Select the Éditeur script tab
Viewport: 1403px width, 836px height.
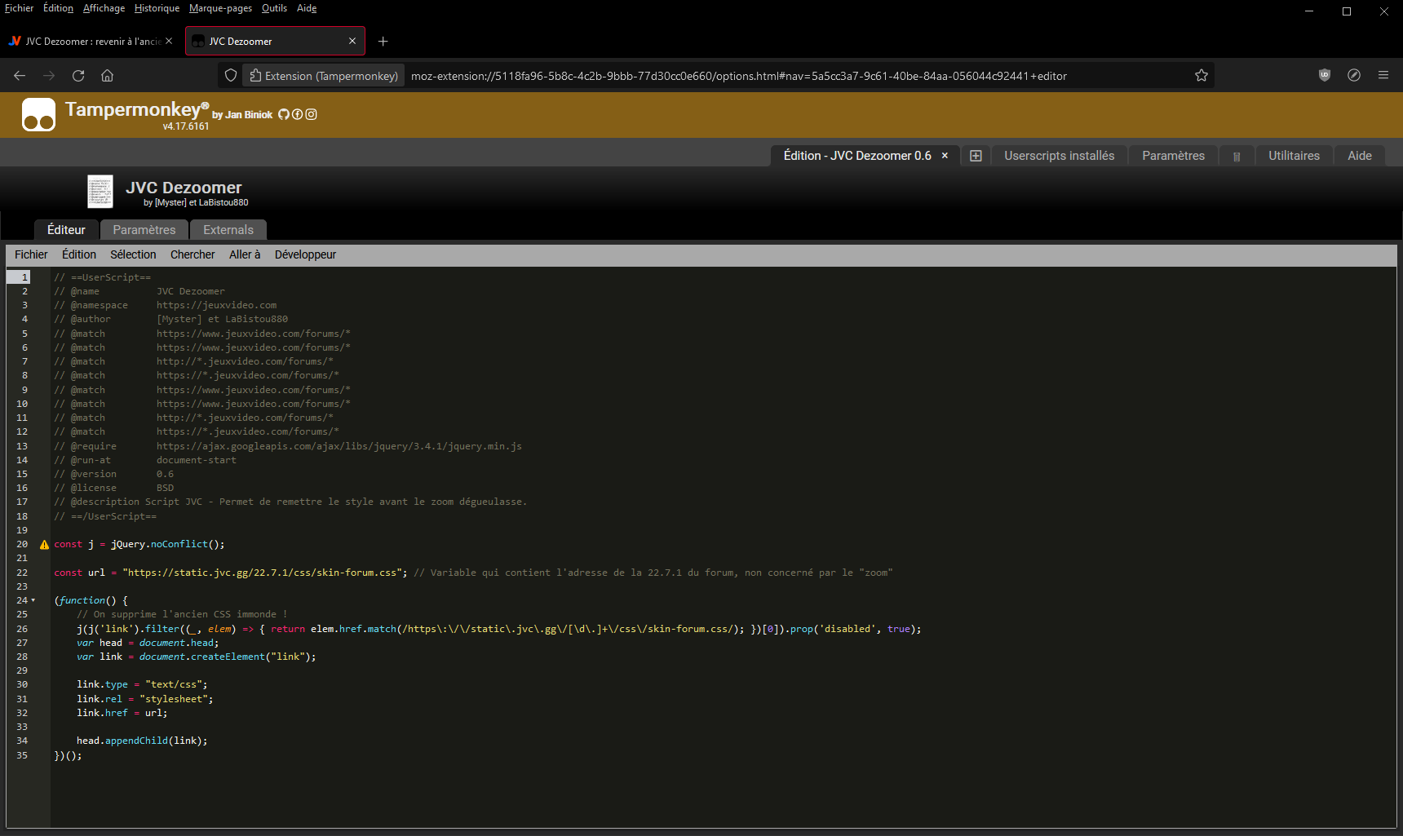66,230
